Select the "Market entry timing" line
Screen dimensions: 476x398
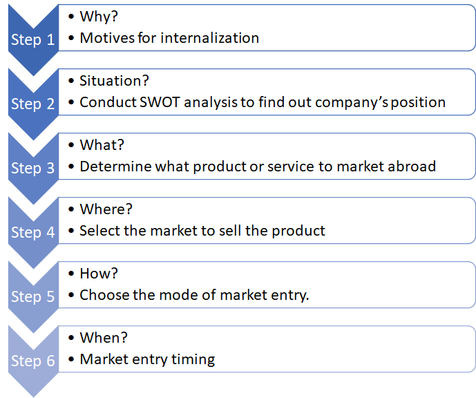tap(147, 359)
